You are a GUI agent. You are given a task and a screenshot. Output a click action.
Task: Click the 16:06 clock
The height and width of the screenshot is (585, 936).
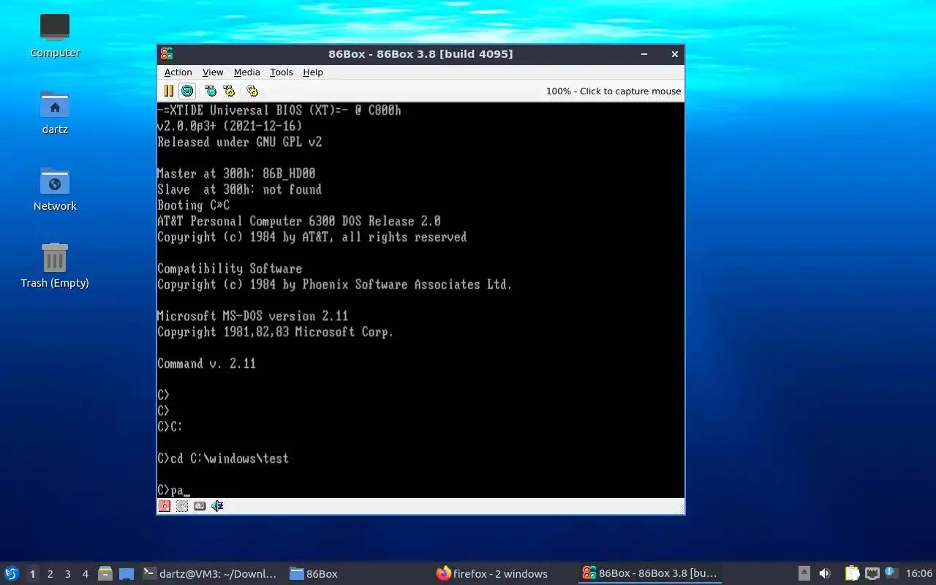click(x=919, y=574)
